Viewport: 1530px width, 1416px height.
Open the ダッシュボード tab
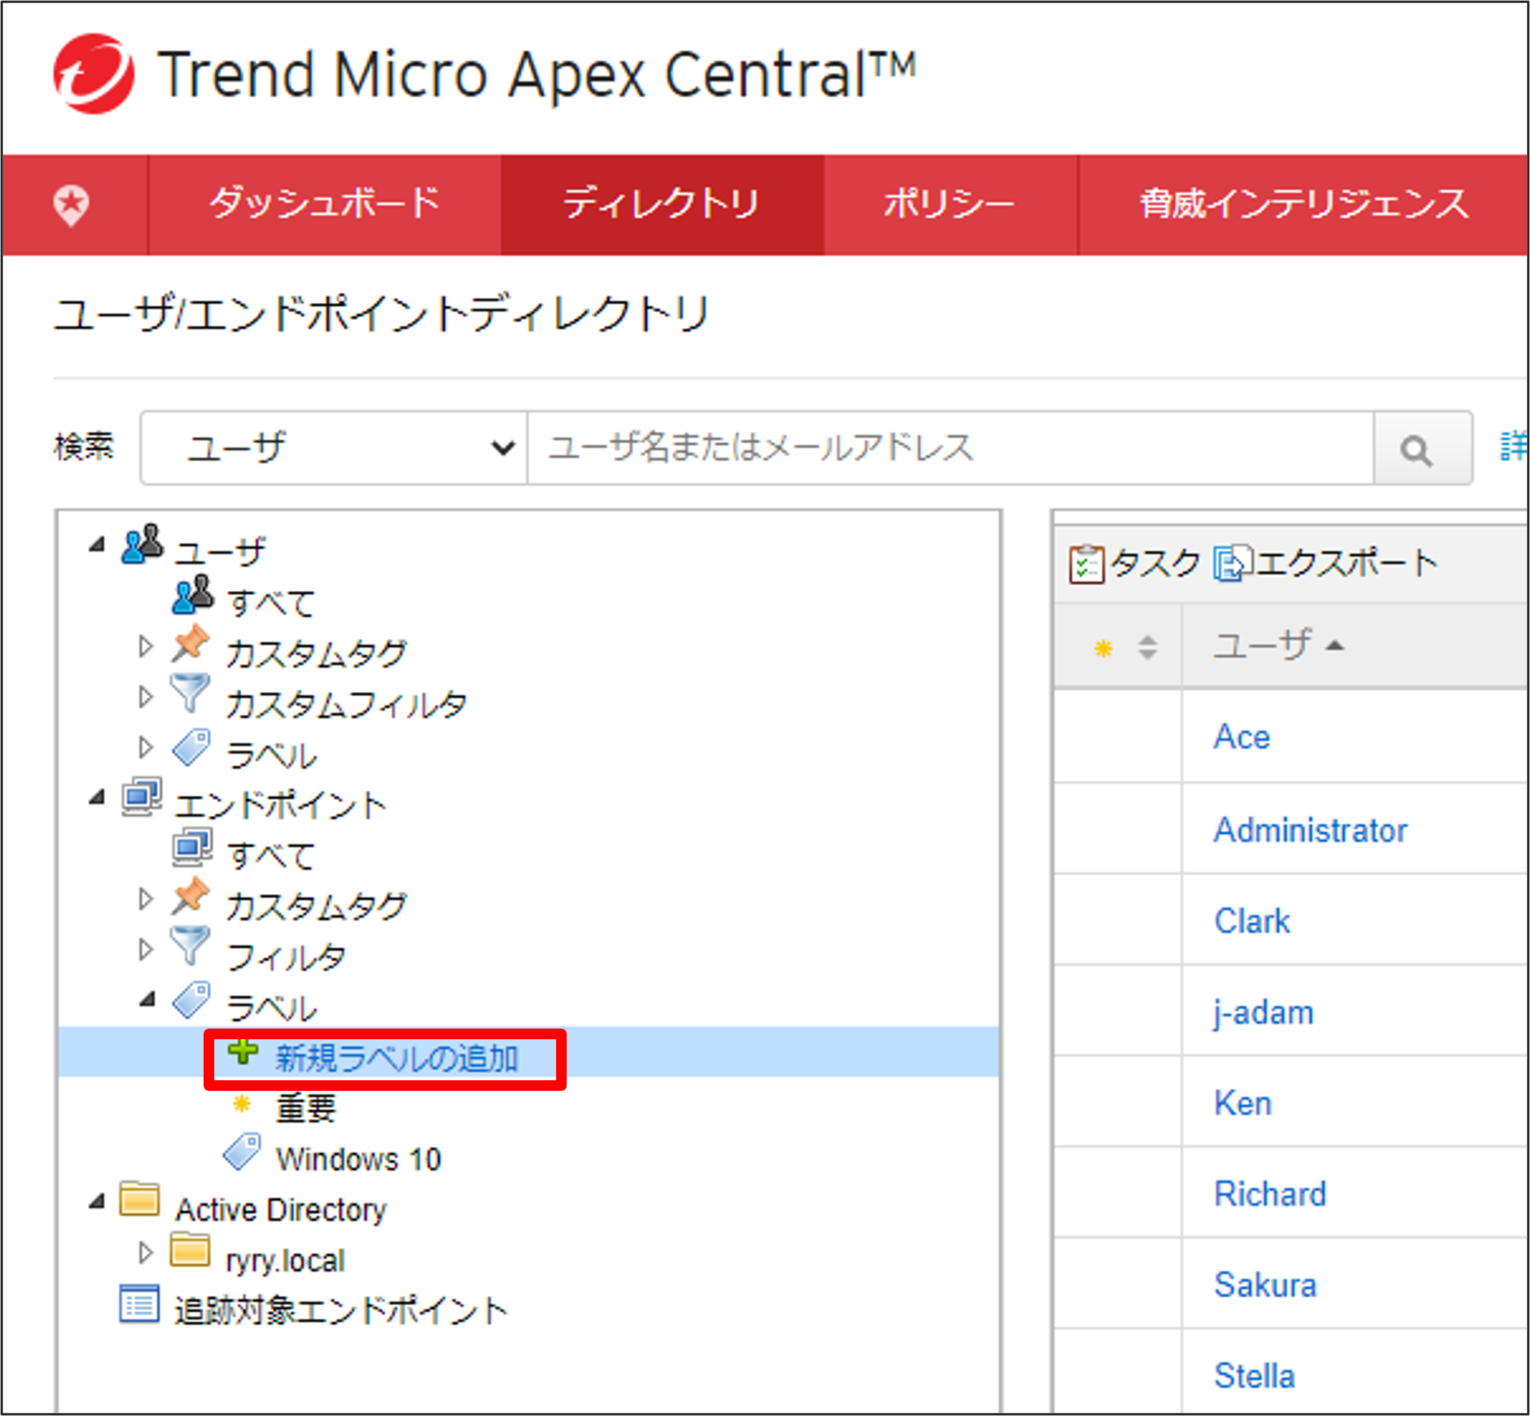pos(325,204)
